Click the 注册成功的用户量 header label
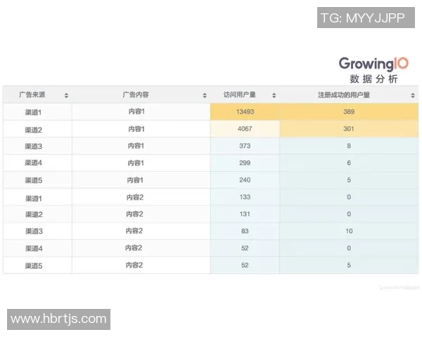Image resolution: width=422 pixels, height=337 pixels. coord(344,95)
